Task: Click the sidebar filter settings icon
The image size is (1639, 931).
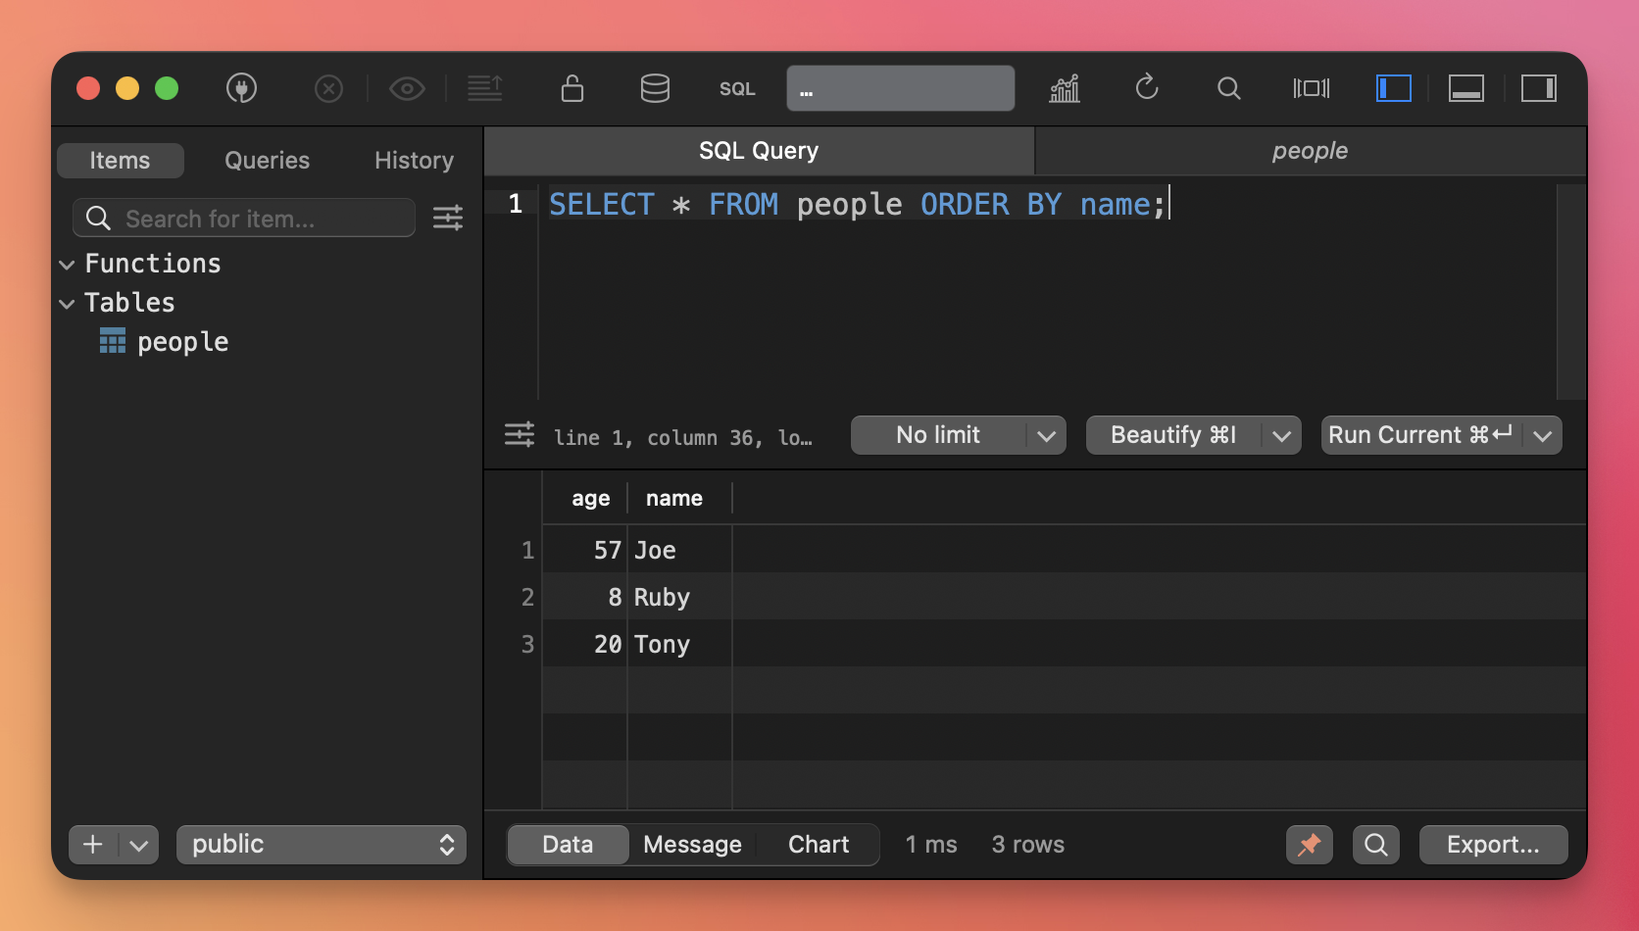Action: tap(448, 218)
